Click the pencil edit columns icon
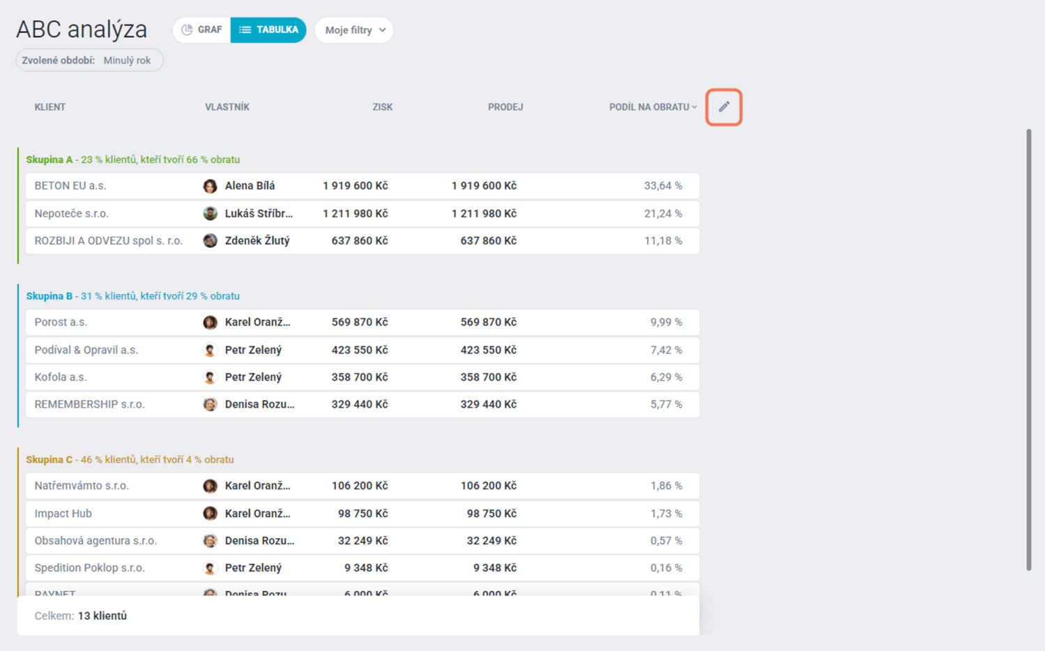This screenshot has width=1045, height=651. 723,107
